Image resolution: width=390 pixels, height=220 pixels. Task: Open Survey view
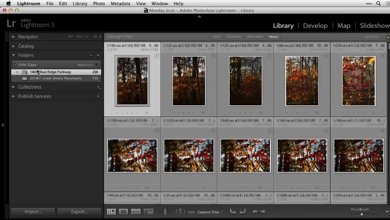pyautogui.click(x=149, y=212)
